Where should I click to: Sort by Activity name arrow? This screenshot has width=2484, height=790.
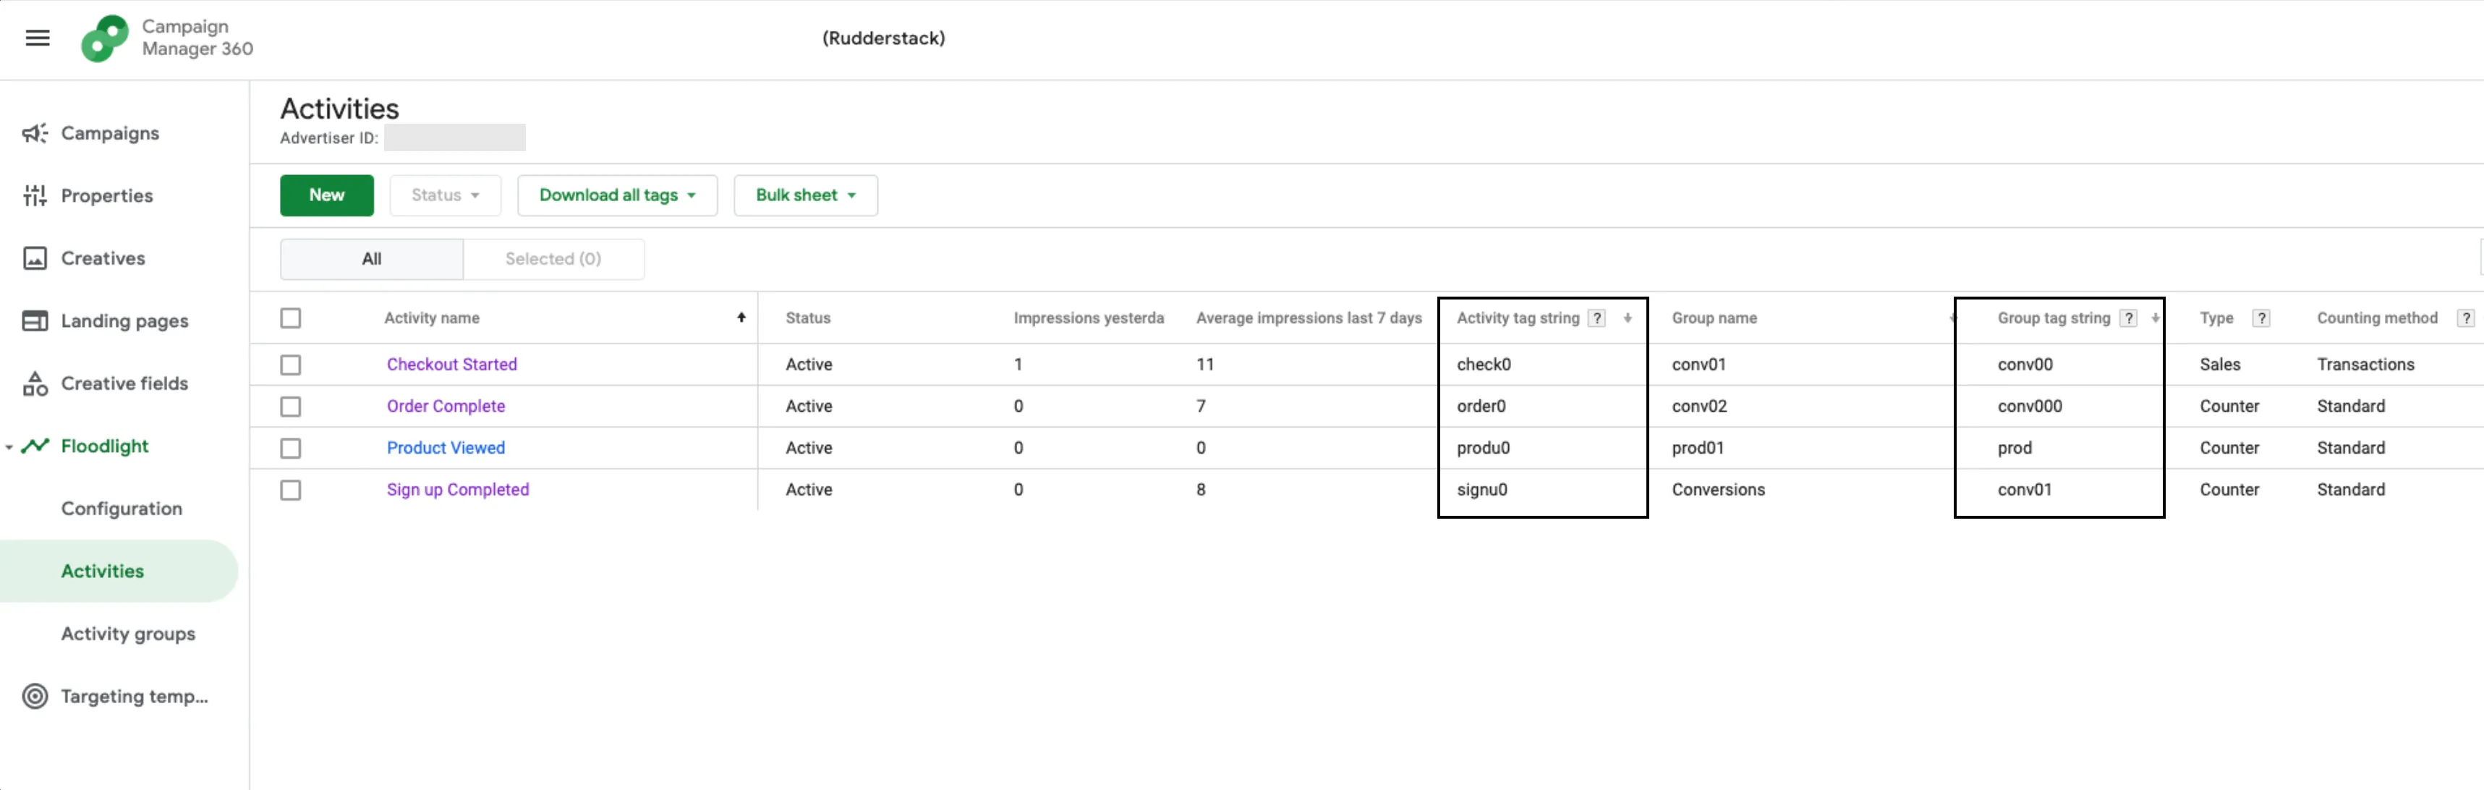[x=741, y=318]
